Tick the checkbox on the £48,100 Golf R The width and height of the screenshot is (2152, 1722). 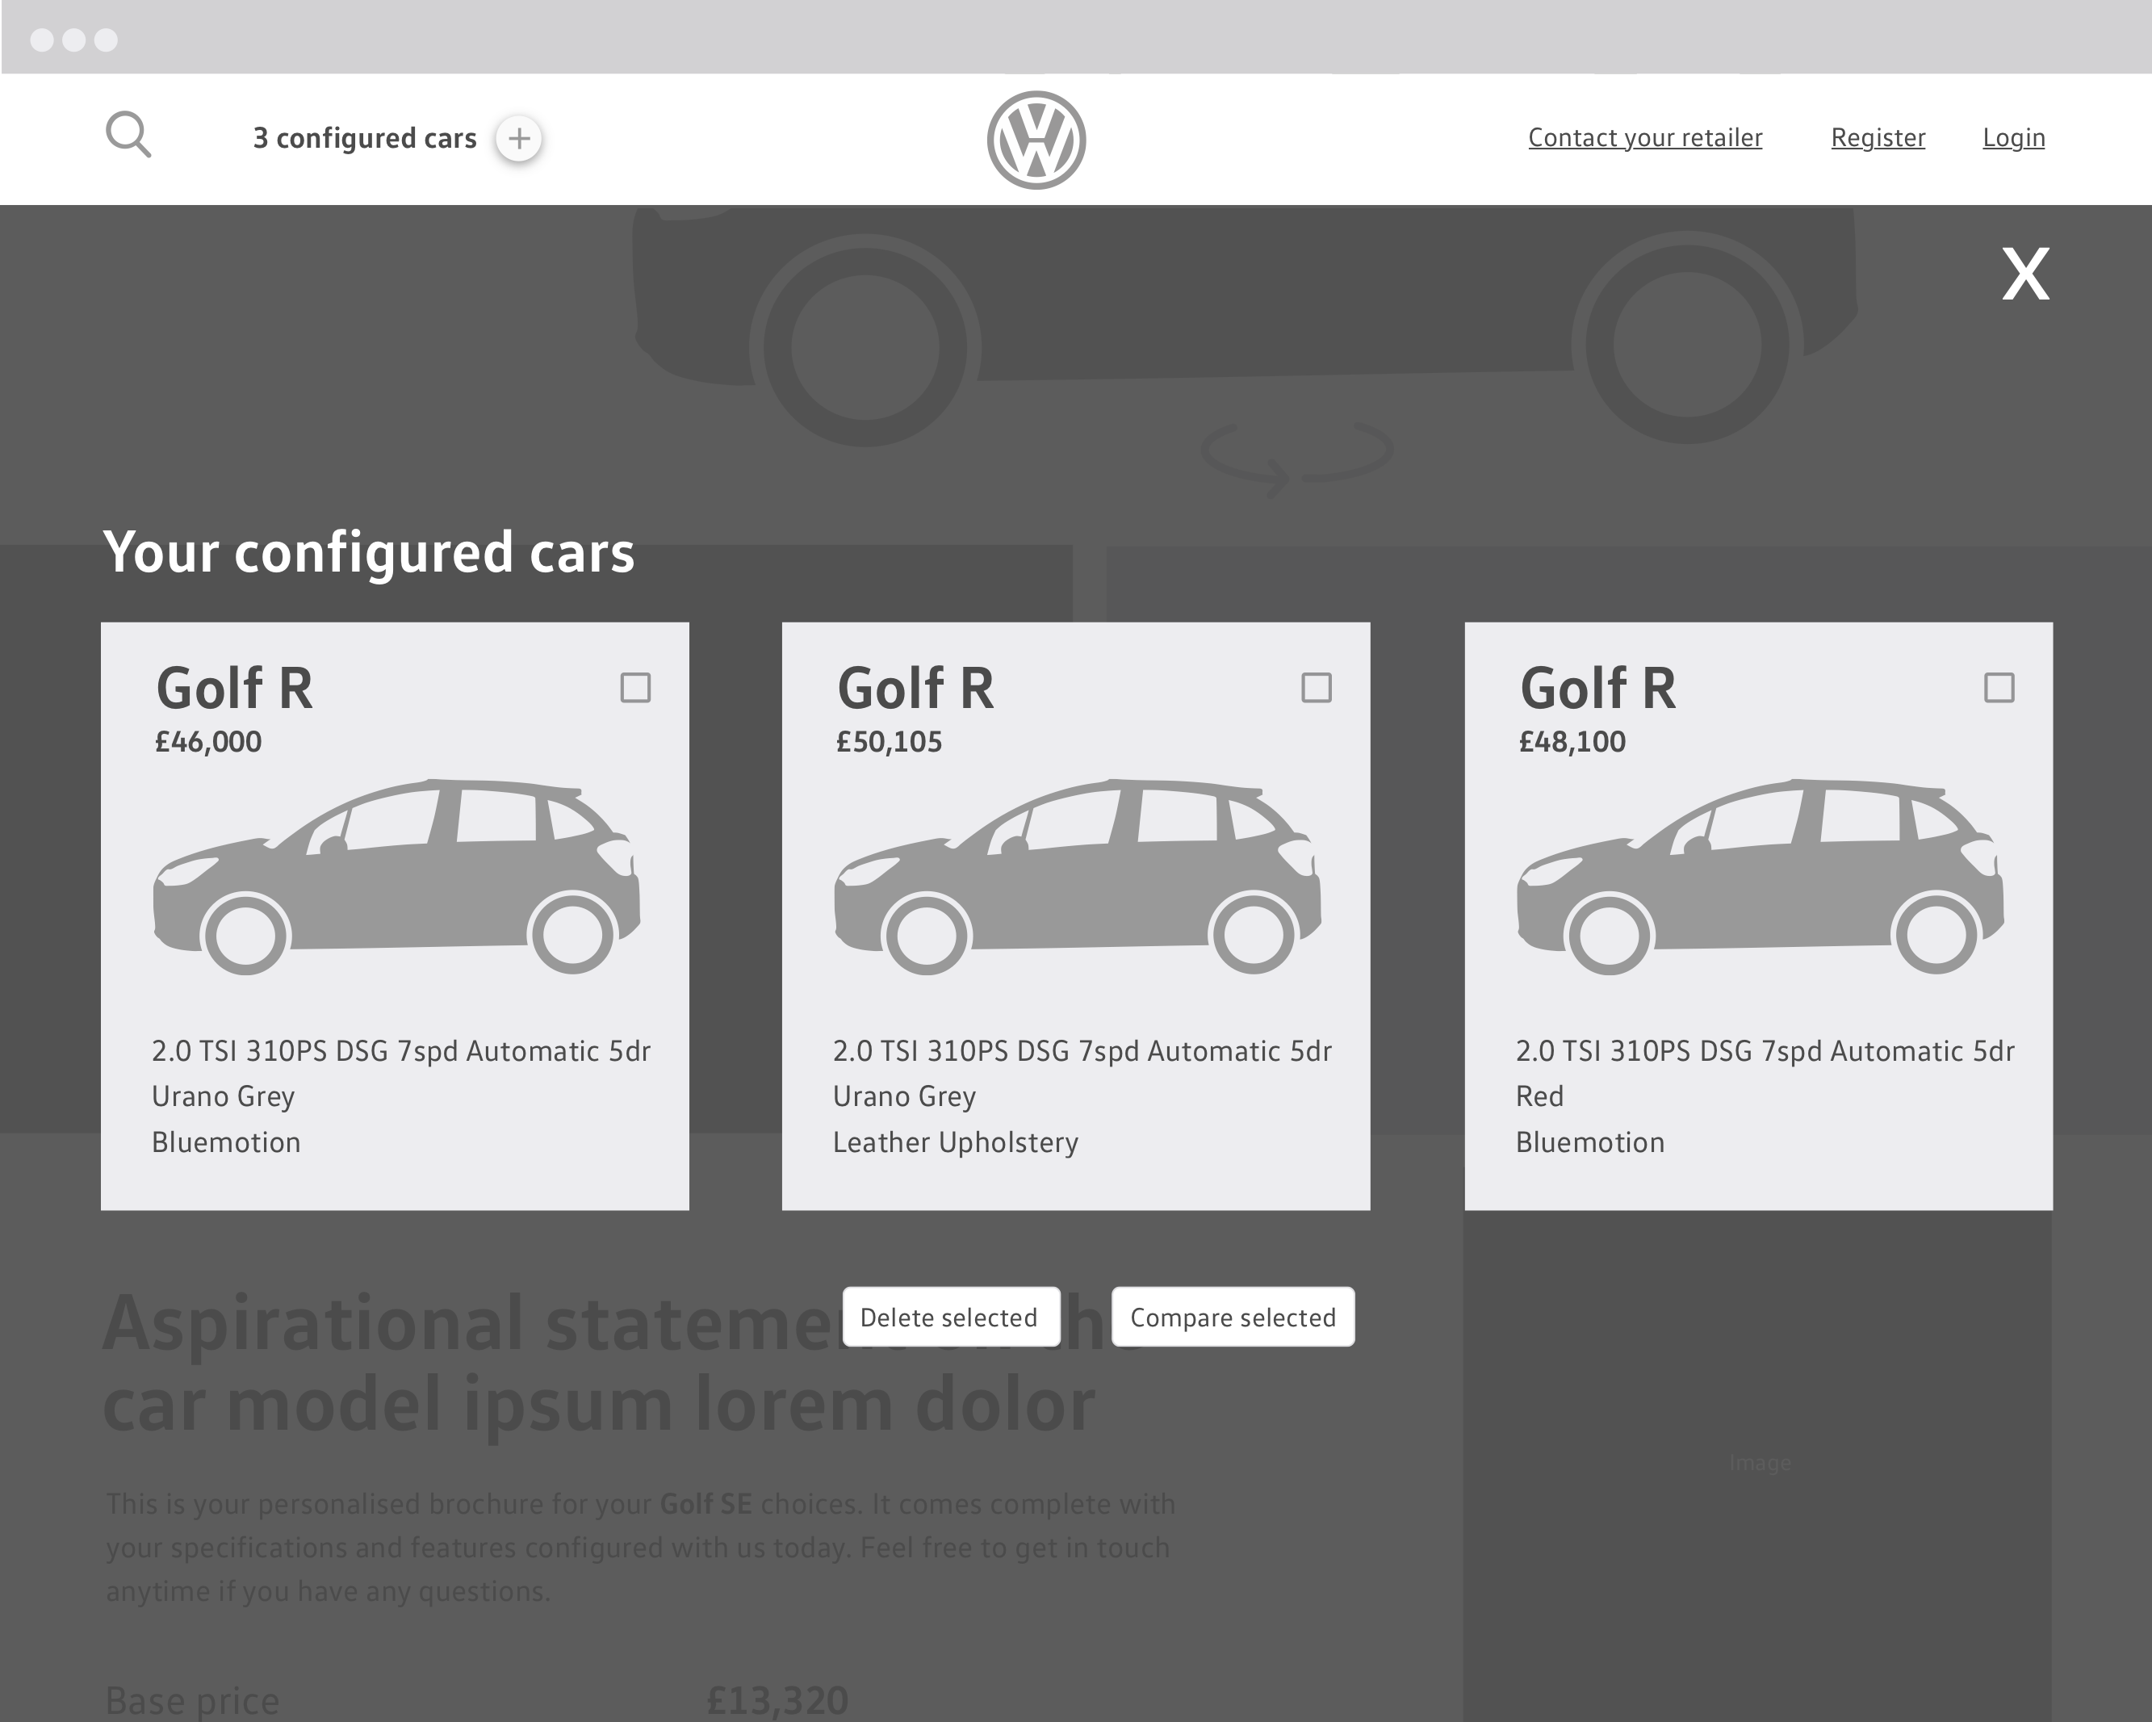pos(1999,688)
